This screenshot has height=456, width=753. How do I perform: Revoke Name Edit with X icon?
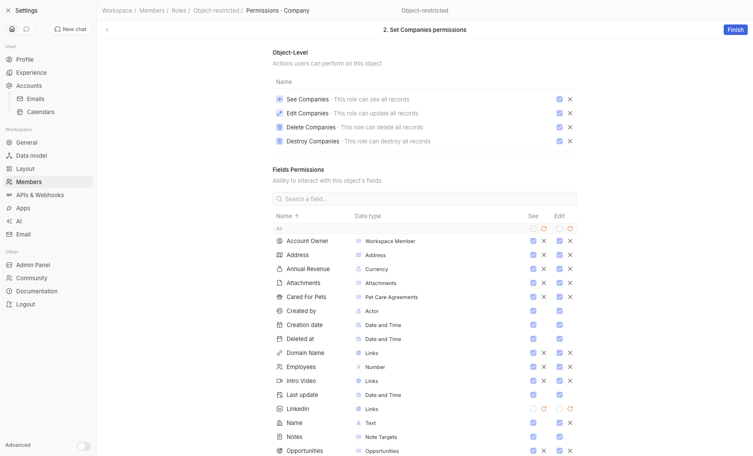point(570,423)
